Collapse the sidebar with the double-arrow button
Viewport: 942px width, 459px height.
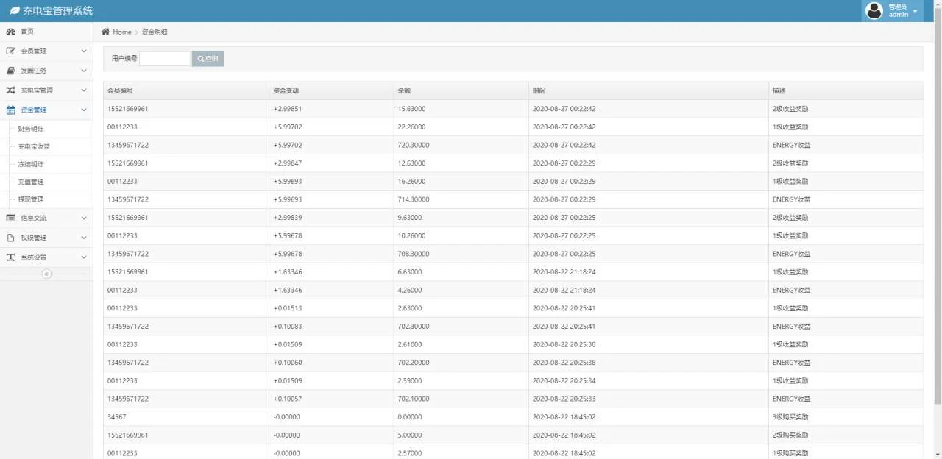46,274
